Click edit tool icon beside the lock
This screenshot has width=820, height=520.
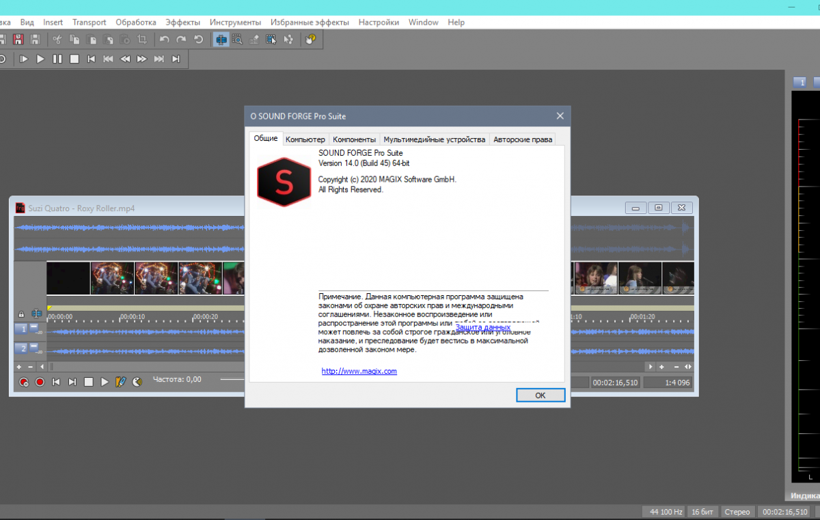tap(37, 314)
